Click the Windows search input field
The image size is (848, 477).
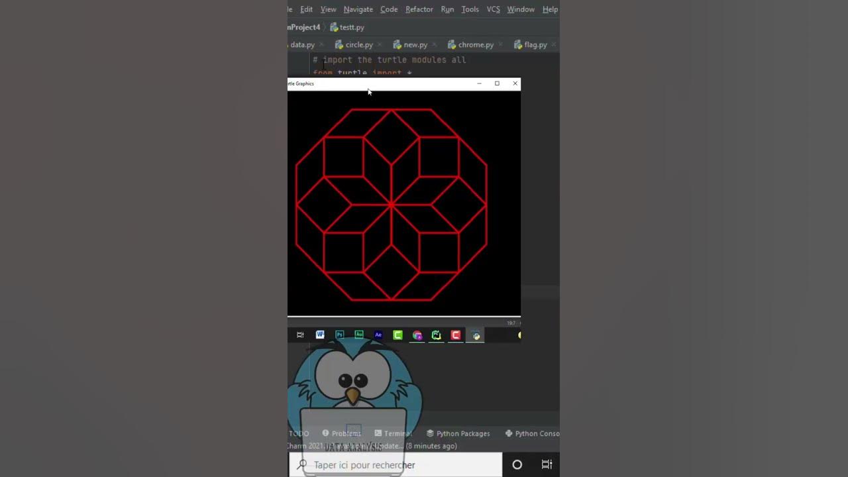395,465
